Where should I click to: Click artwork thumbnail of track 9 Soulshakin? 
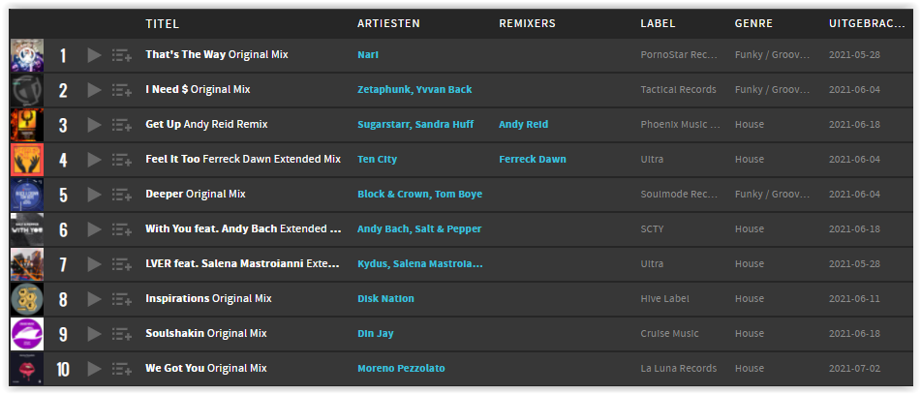click(x=27, y=334)
